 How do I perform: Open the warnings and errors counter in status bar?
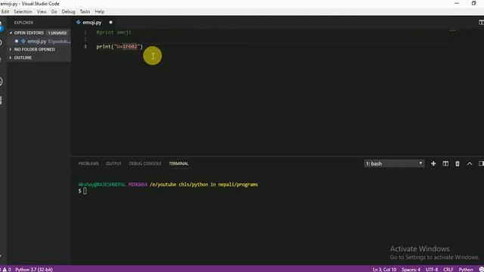pos(5,269)
